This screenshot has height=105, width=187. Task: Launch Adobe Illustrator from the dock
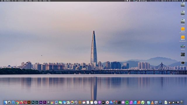pyautogui.click(x=29, y=102)
